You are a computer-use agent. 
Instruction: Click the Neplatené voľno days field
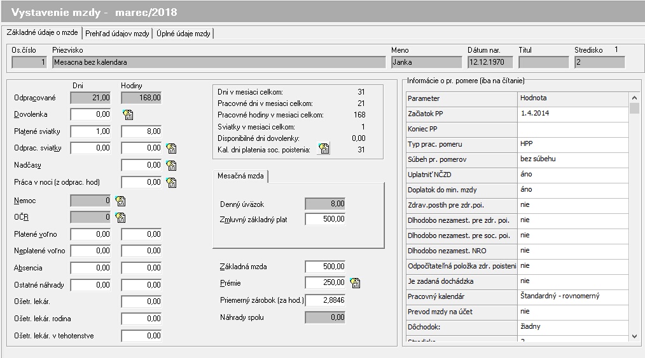(x=90, y=251)
